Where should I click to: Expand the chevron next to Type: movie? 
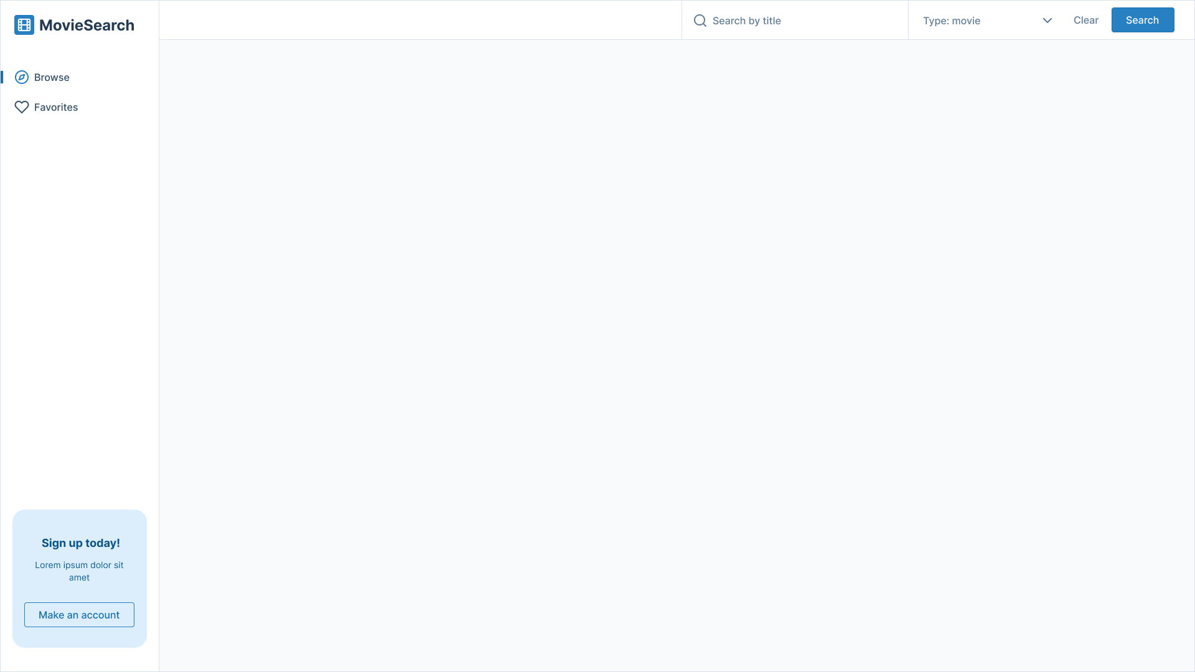(x=1047, y=20)
